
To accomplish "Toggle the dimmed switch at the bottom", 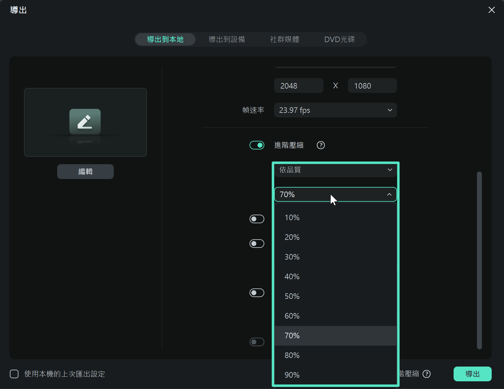I will (257, 342).
